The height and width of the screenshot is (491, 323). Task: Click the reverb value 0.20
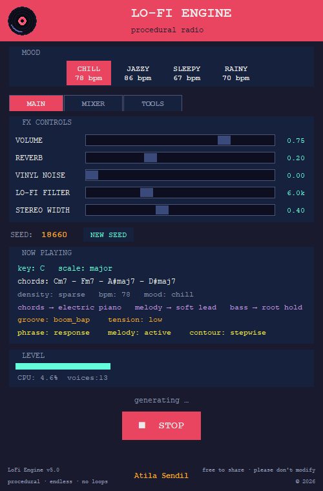point(296,158)
